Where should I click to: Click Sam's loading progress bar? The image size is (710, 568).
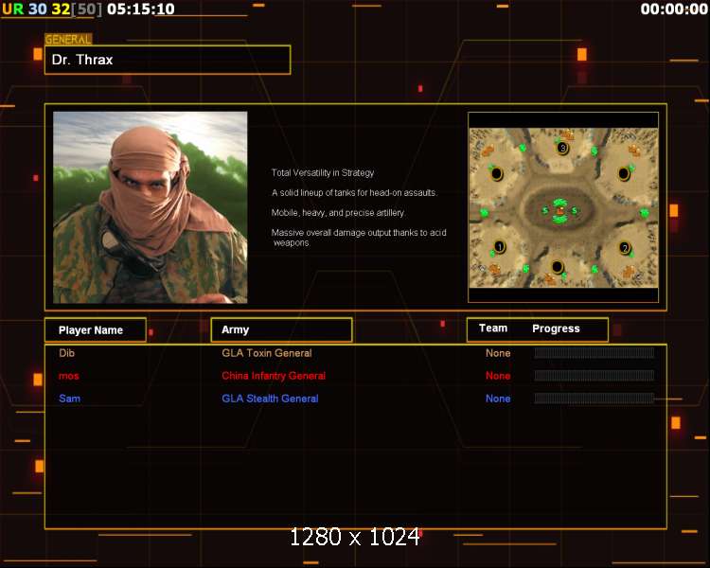595,399
